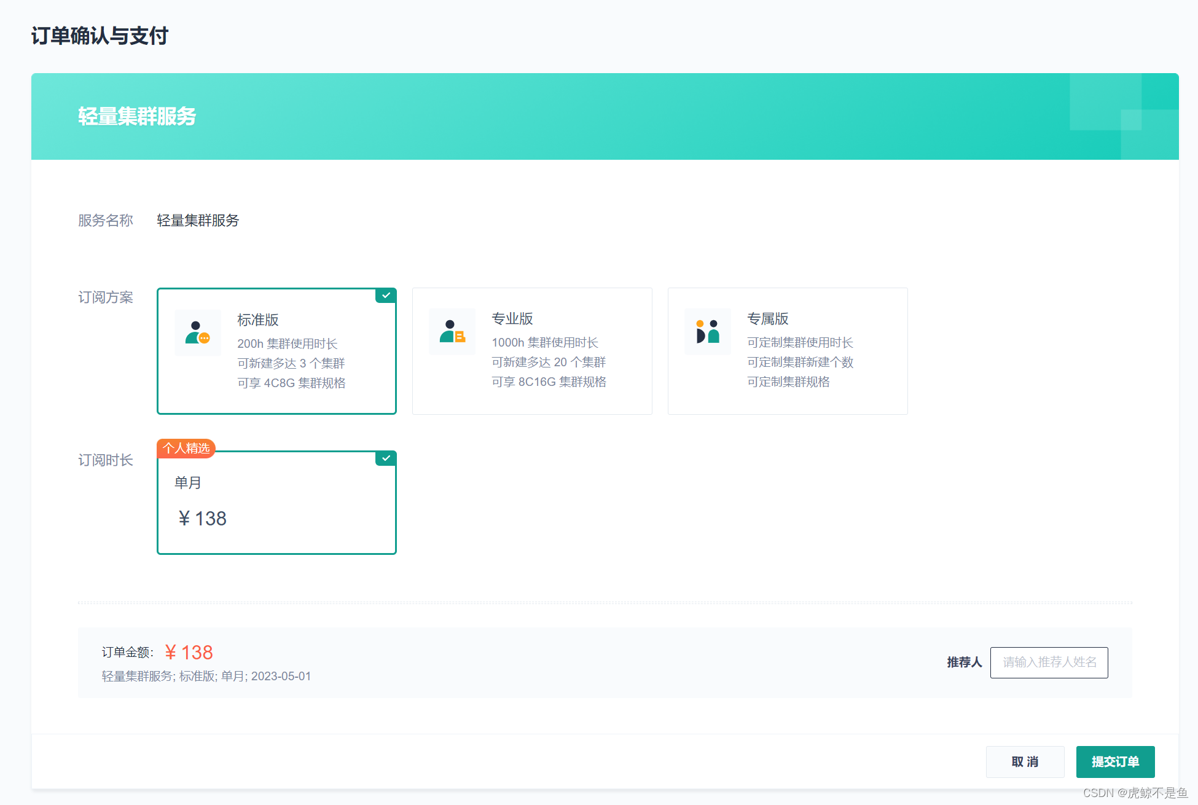Click the 服务名称 label
Image resolution: width=1198 pixels, height=805 pixels.
click(x=106, y=221)
